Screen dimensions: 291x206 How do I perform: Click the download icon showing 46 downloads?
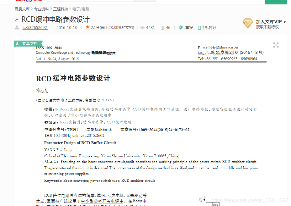pyautogui.click(x=162, y=27)
